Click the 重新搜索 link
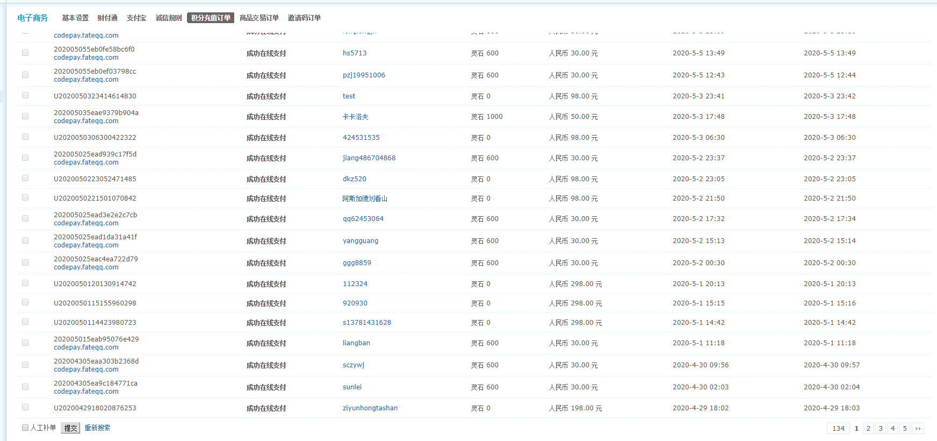This screenshot has width=937, height=441. [97, 428]
